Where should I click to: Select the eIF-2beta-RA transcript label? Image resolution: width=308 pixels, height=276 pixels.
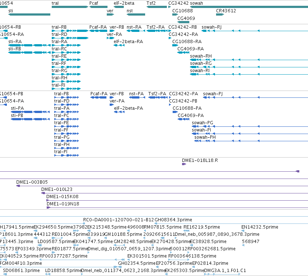click(x=128, y=42)
